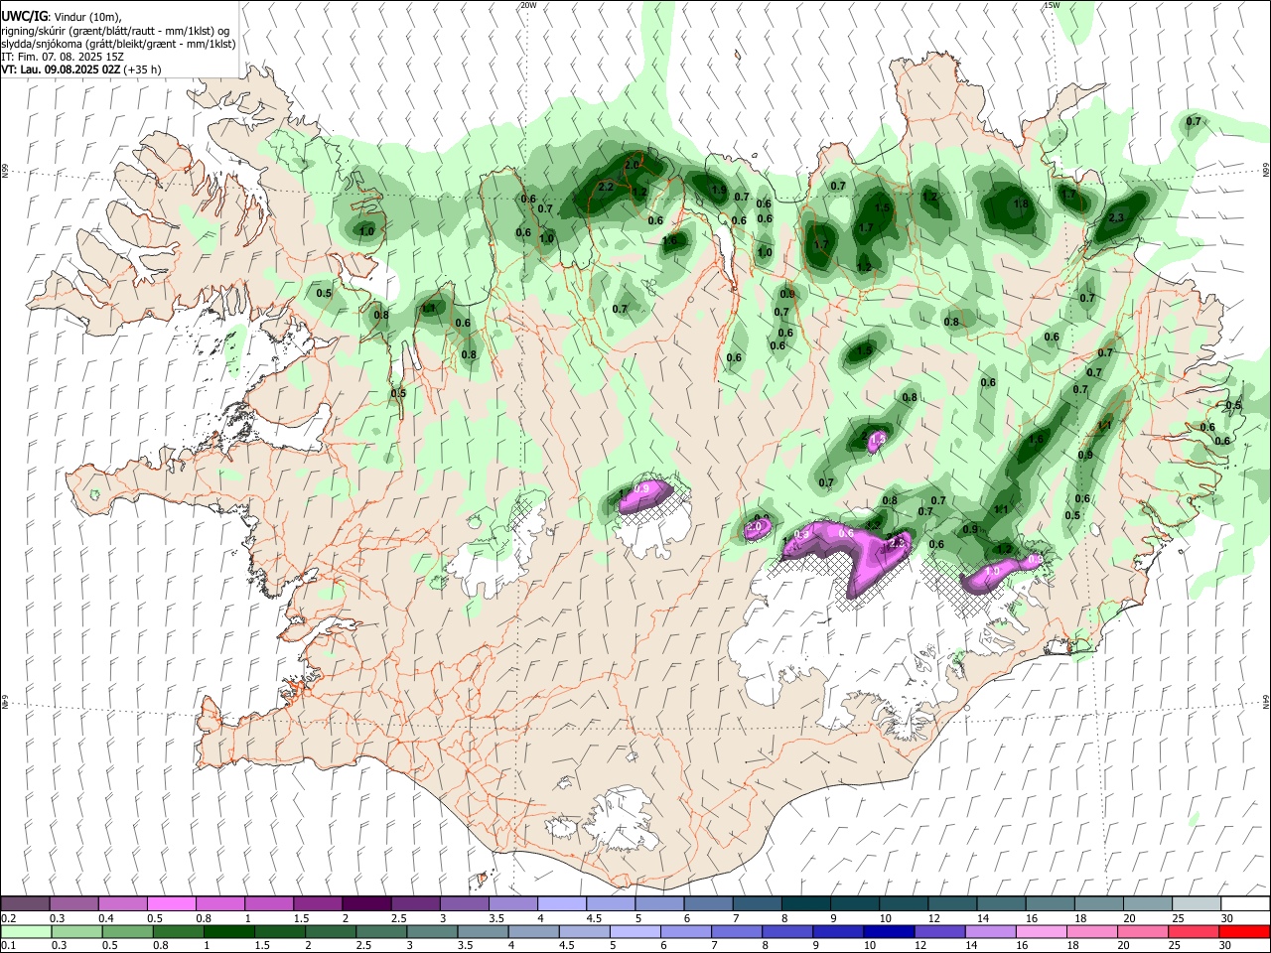Image resolution: width=1271 pixels, height=953 pixels.
Task: Click the 'rigning/skúrir' legend description line
Action: click(115, 31)
